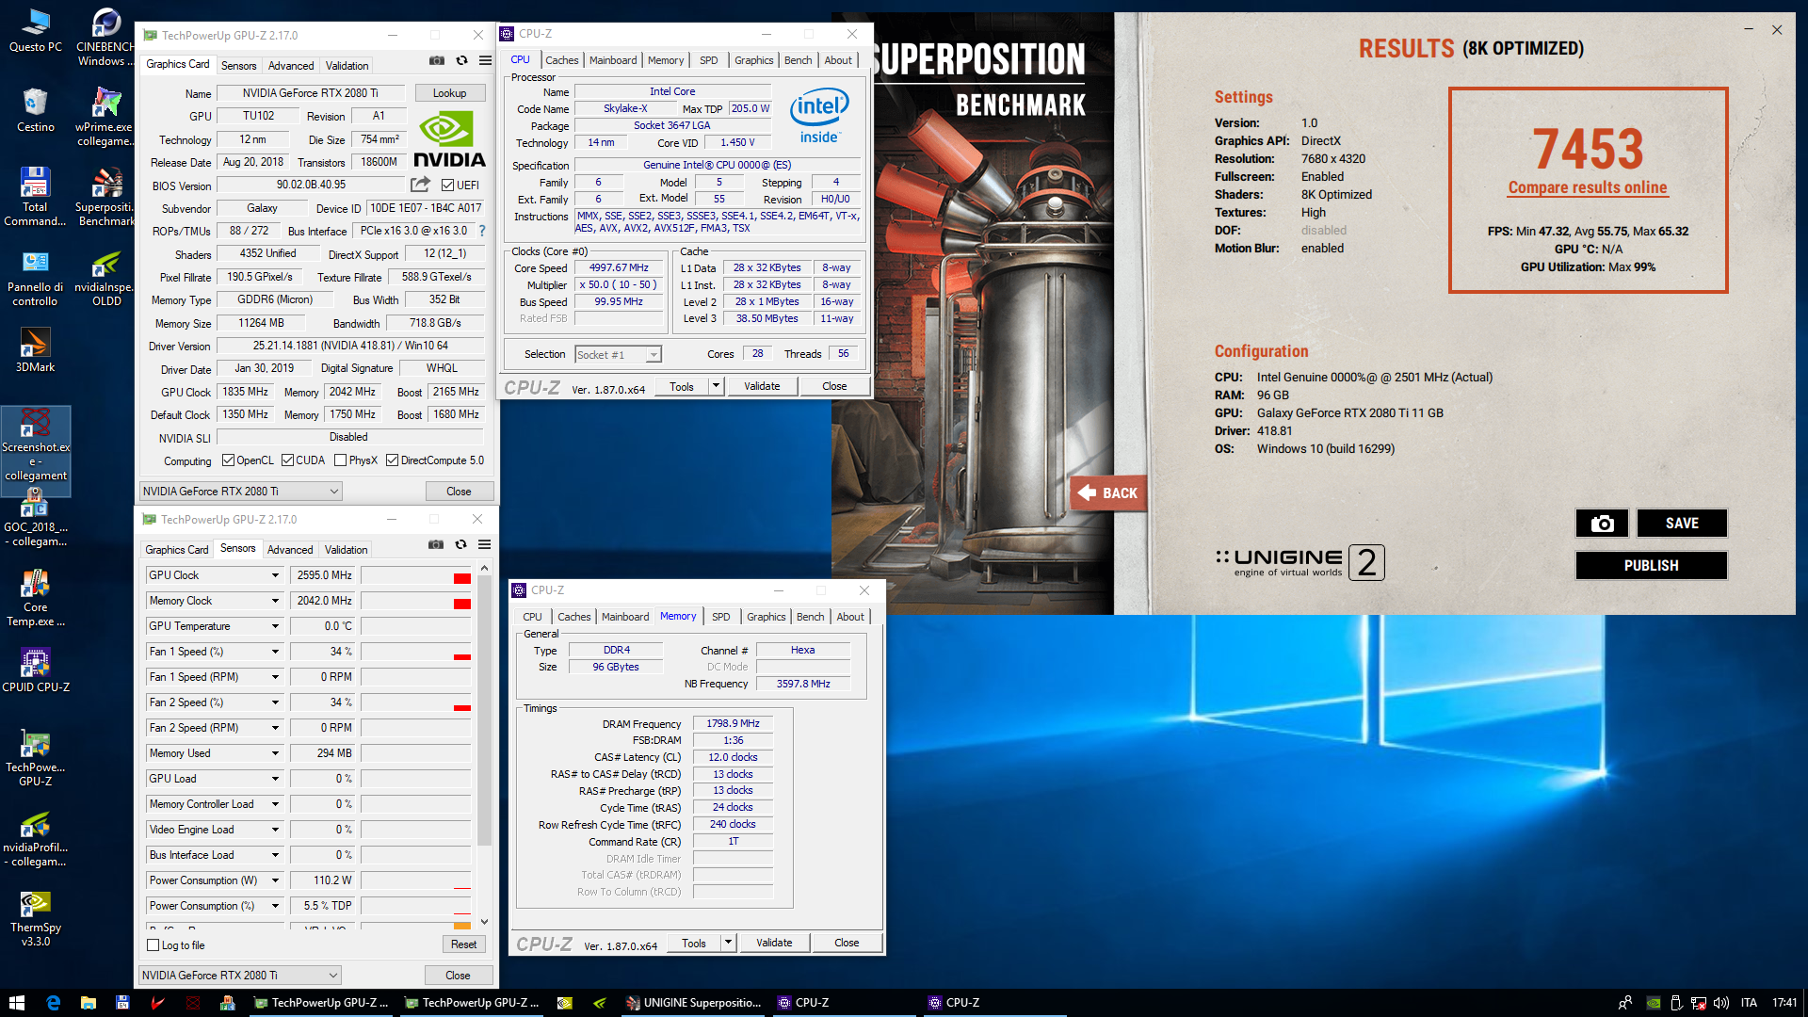Toggle the CUDA checkbox

click(x=288, y=460)
